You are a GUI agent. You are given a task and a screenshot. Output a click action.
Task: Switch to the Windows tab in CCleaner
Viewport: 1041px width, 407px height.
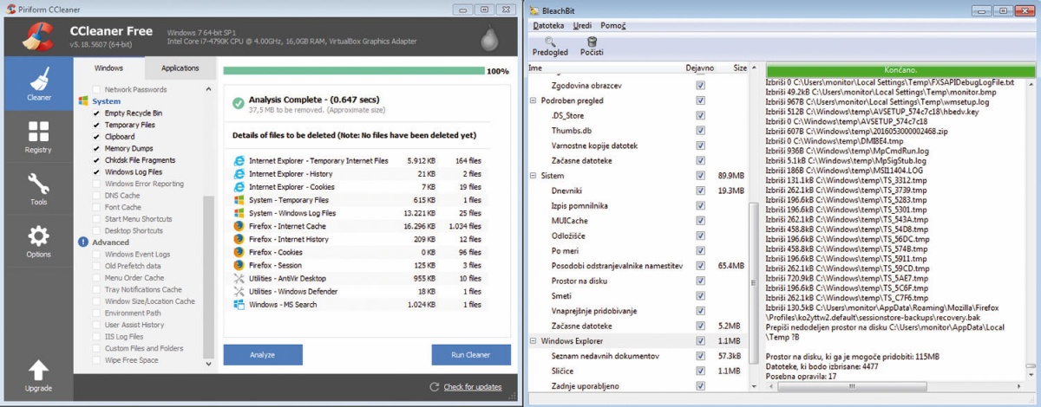tap(109, 68)
